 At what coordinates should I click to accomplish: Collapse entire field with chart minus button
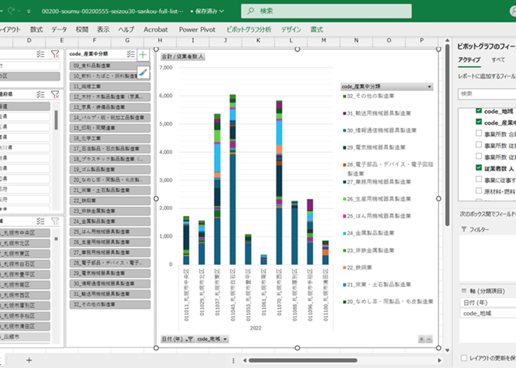pos(429,339)
